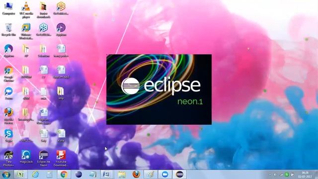318x179 pixels.
Task: Launch Zoom from the desktop
Action: pos(8,93)
